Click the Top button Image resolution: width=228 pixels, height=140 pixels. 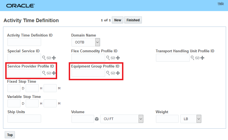click(x=10, y=135)
